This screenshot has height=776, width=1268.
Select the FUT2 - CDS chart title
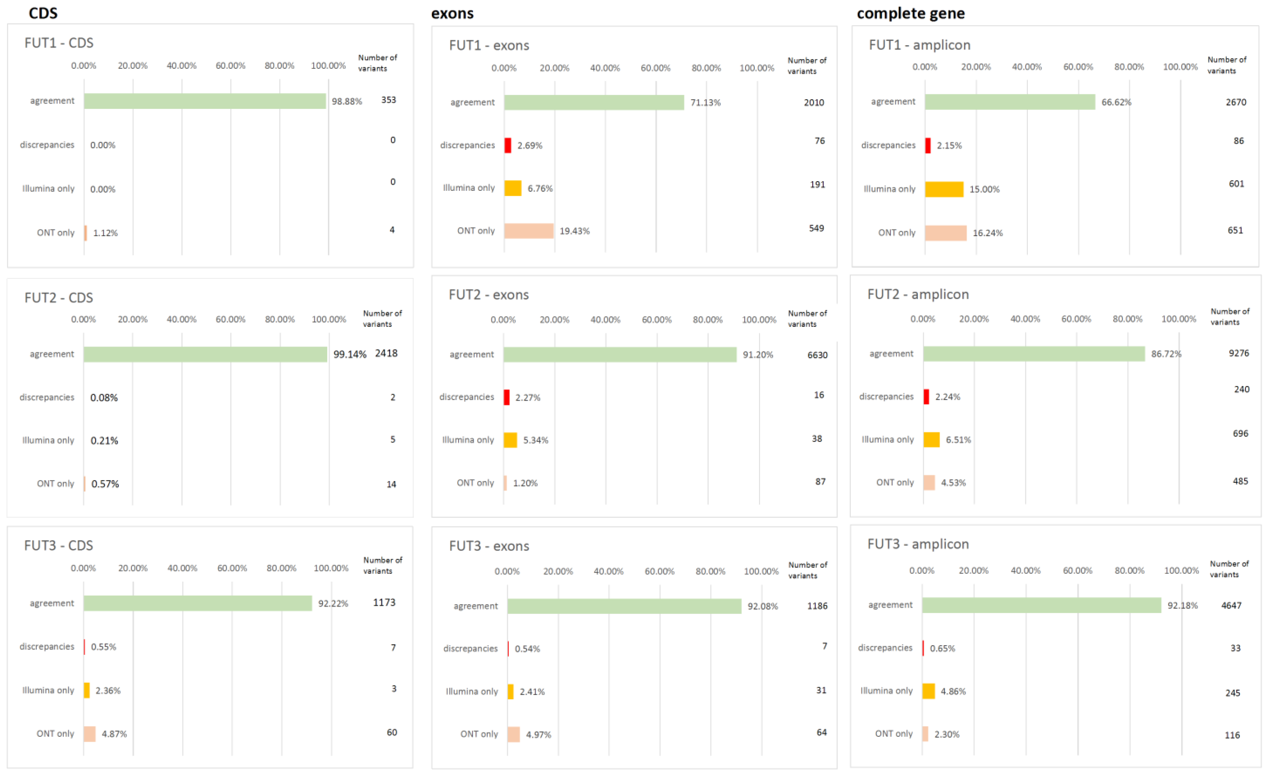pyautogui.click(x=59, y=298)
